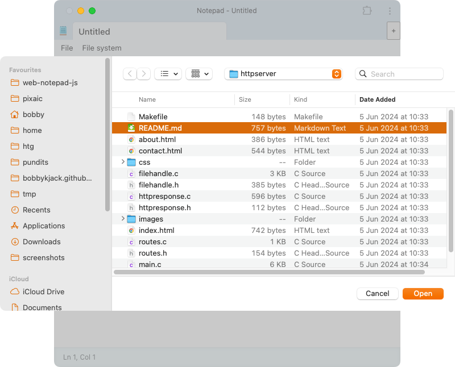Viewport: 455px width, 367px height.
Task: Select the Applications sidebar icon
Action: click(x=15, y=226)
